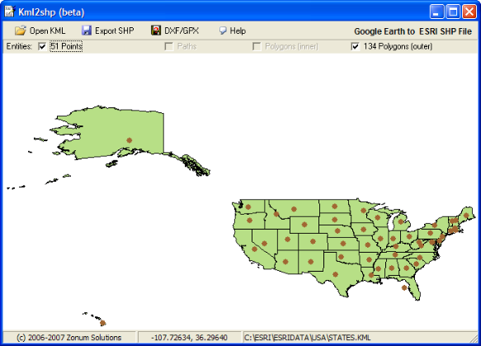The height and width of the screenshot is (346, 481).
Task: Open KML text button
Action: pyautogui.click(x=48, y=31)
